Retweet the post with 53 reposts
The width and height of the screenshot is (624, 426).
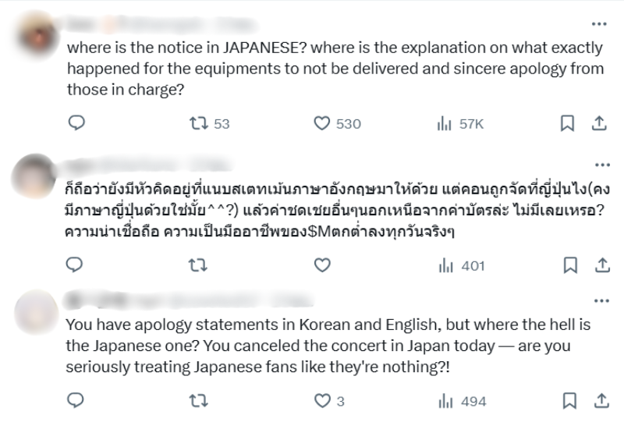[x=200, y=123]
